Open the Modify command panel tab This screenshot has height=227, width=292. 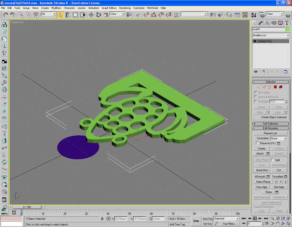[x=260, y=22]
